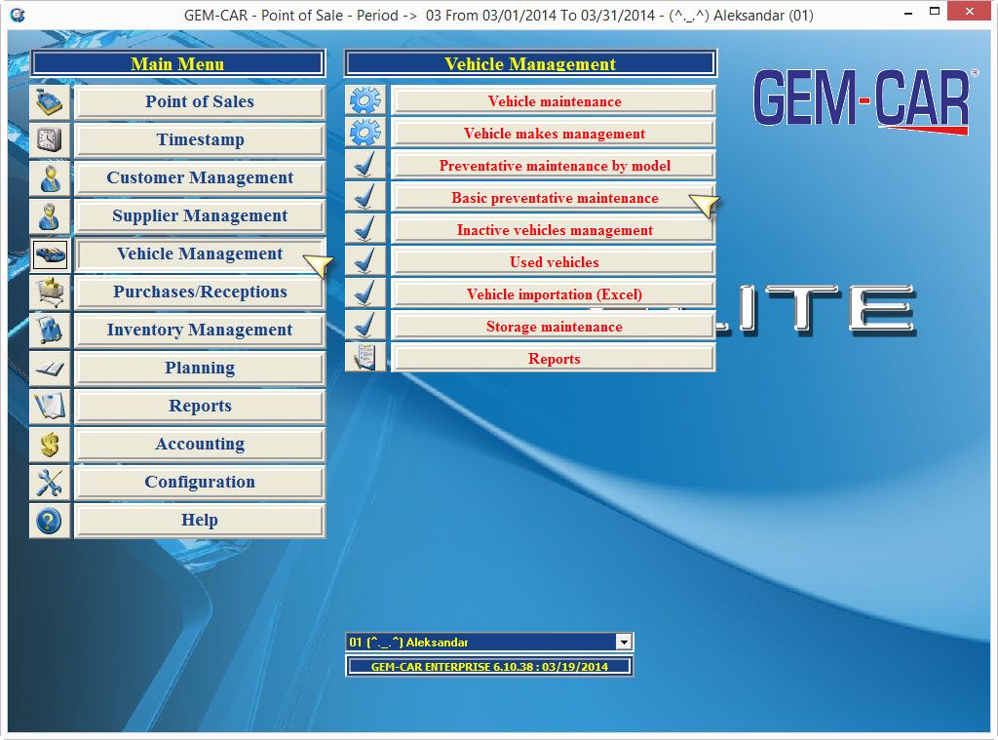Click the wrench and screwdriver Configuration icon

point(50,482)
